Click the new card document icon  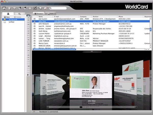pos(9,8)
